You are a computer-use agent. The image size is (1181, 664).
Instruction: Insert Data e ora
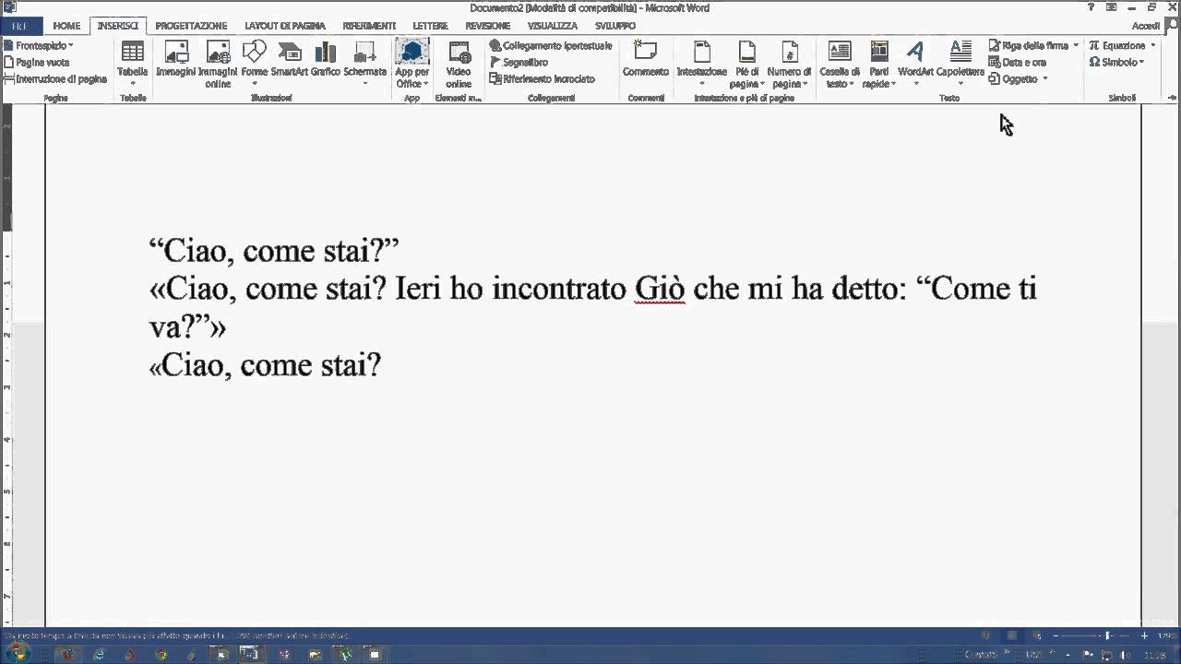click(x=1018, y=62)
